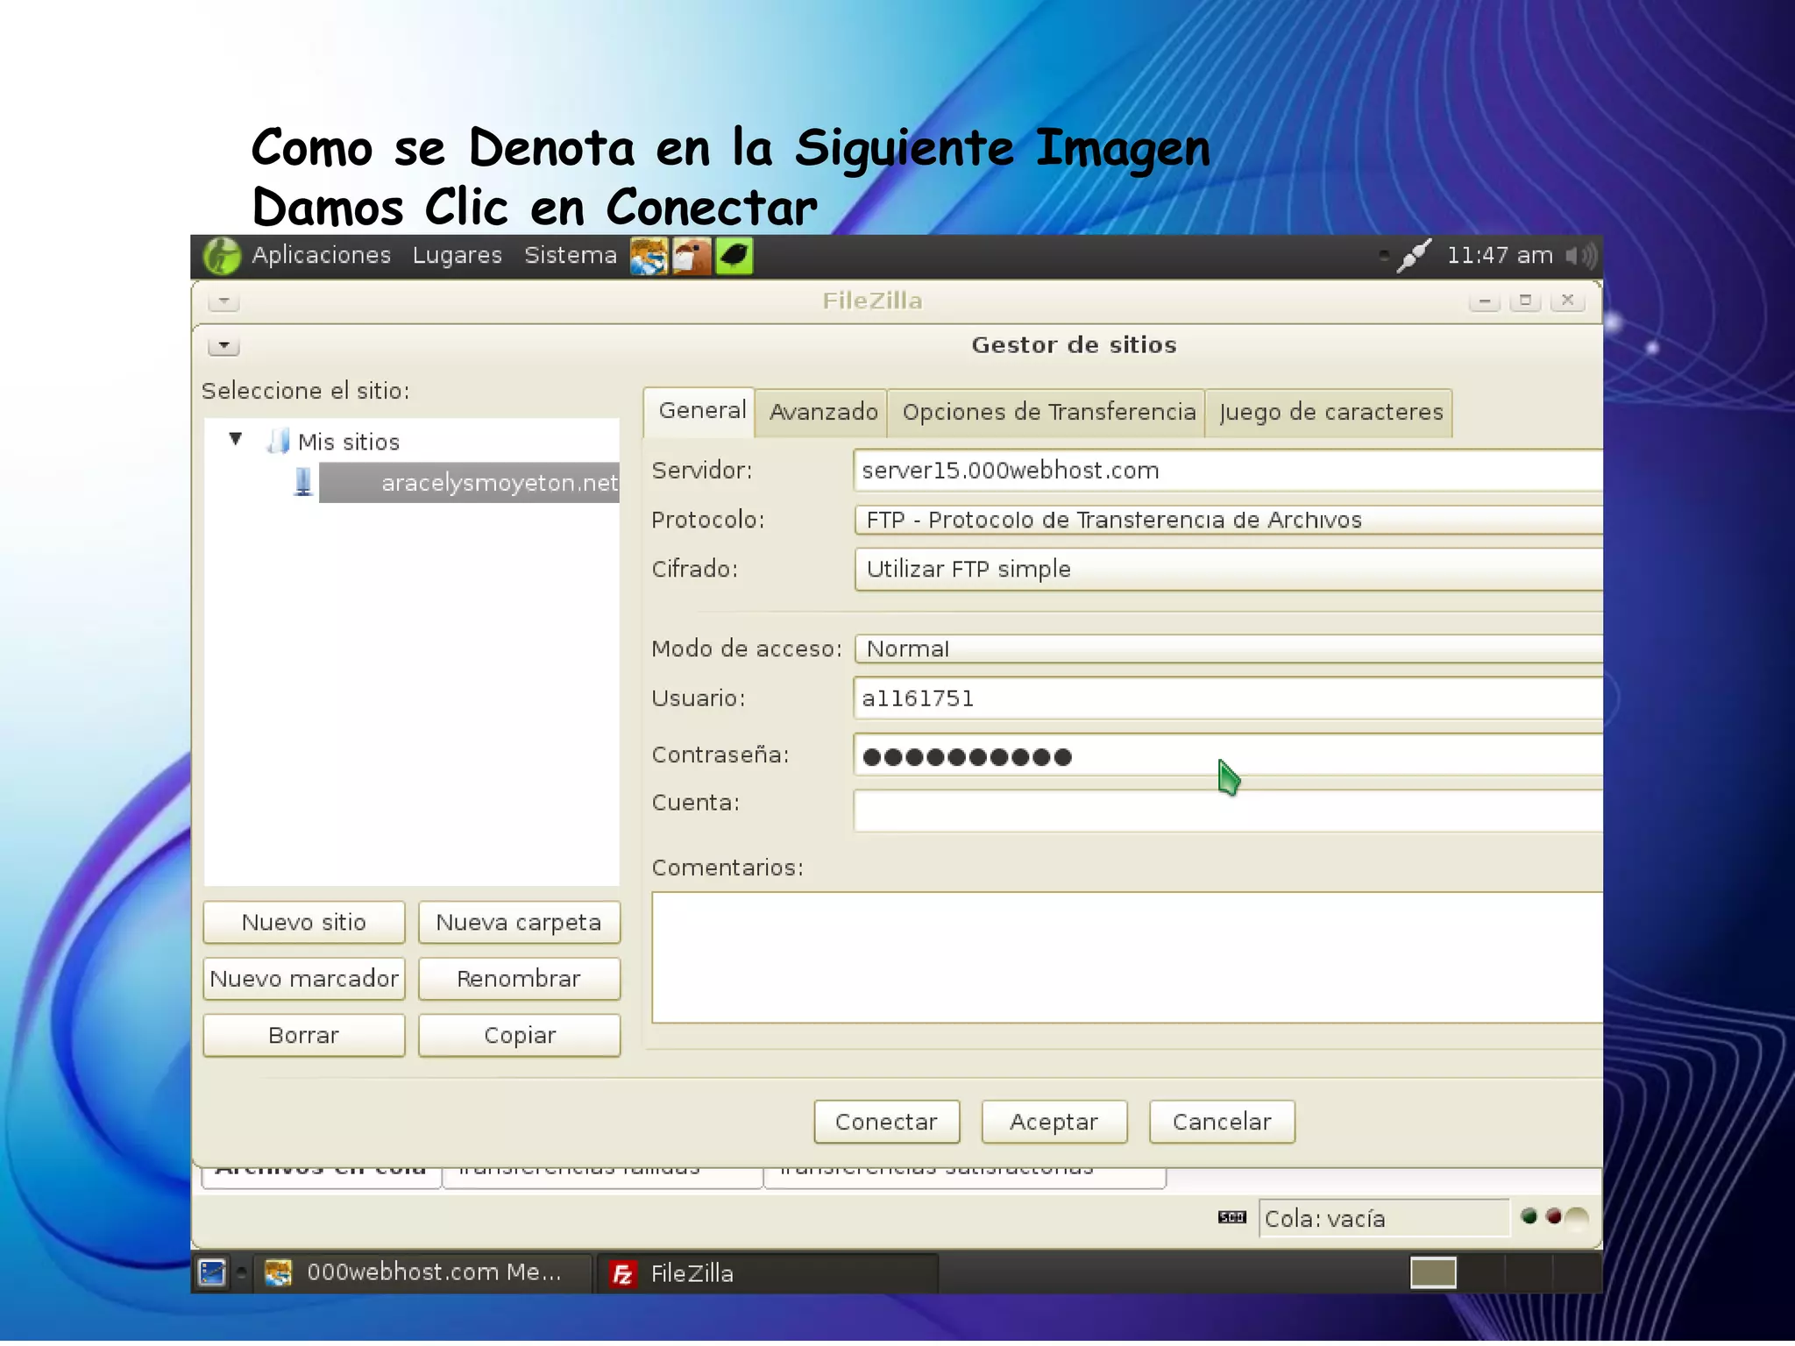Click the 11:47 am clock
This screenshot has height=1346, width=1795.
[1499, 256]
